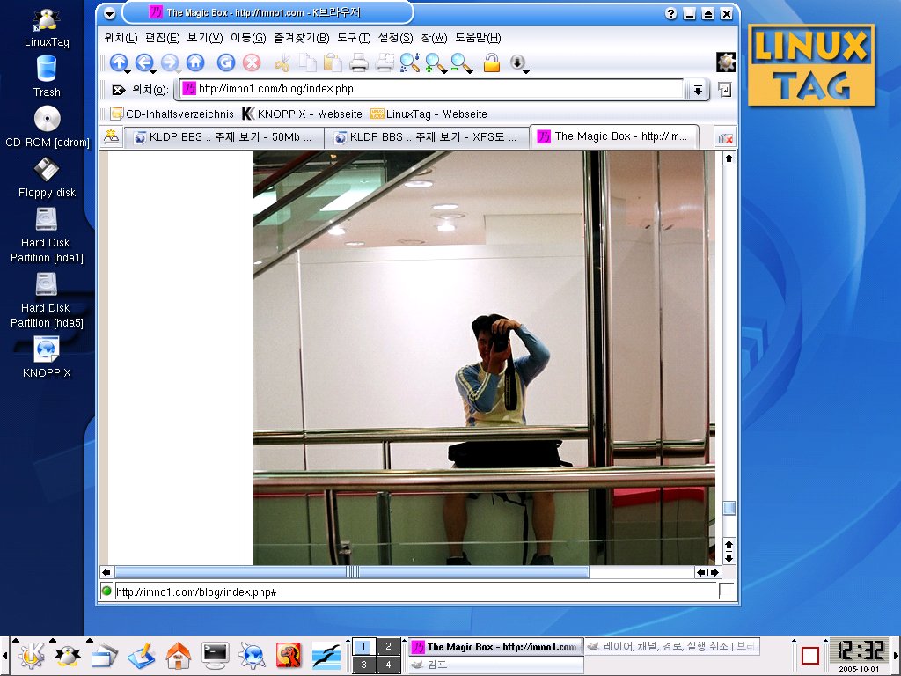
Task: Launch OpenOffice from the panel
Action: click(326, 655)
